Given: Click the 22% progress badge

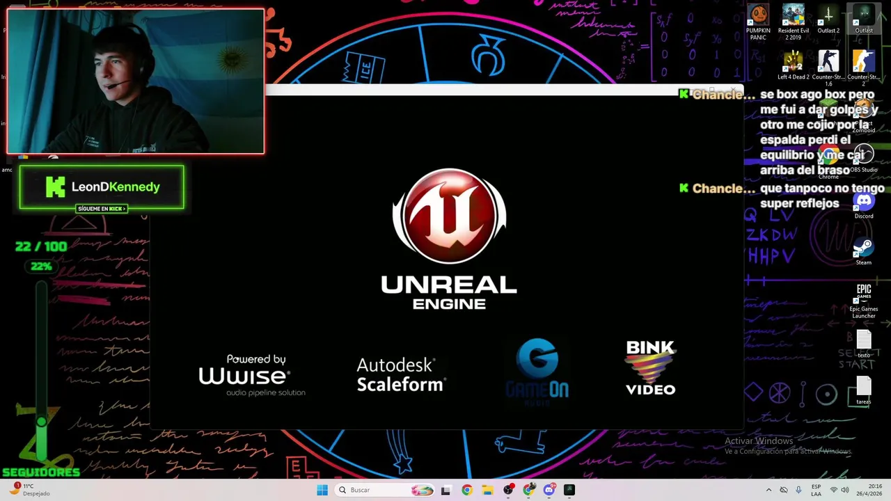Looking at the screenshot, I should click(41, 267).
